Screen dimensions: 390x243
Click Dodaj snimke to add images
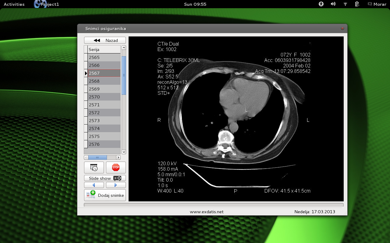[x=105, y=195]
